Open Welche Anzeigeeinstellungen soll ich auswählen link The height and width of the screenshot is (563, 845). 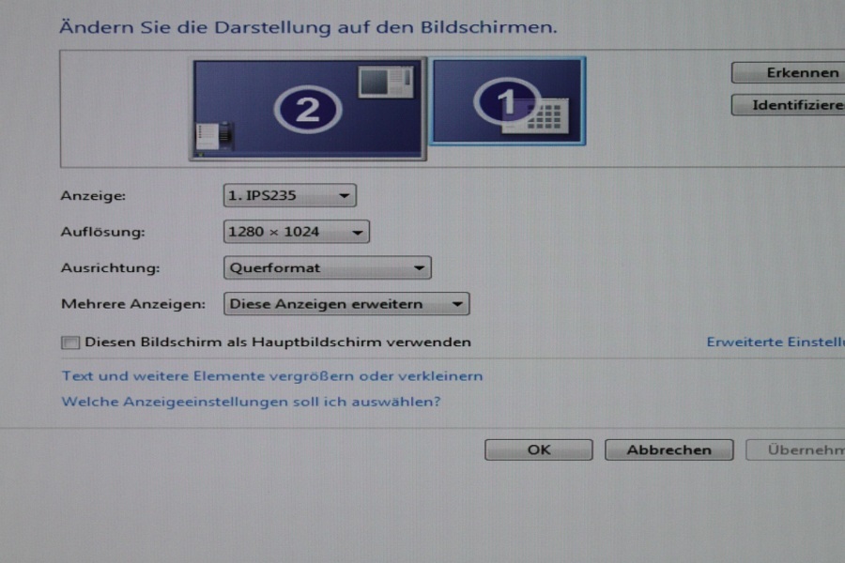(251, 402)
